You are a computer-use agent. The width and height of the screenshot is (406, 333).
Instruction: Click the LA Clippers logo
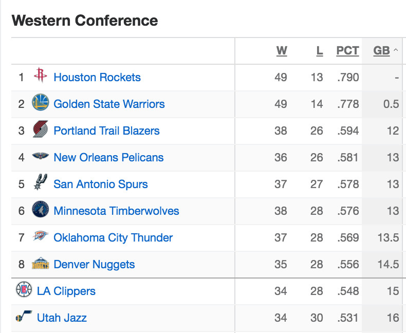pos(24,289)
